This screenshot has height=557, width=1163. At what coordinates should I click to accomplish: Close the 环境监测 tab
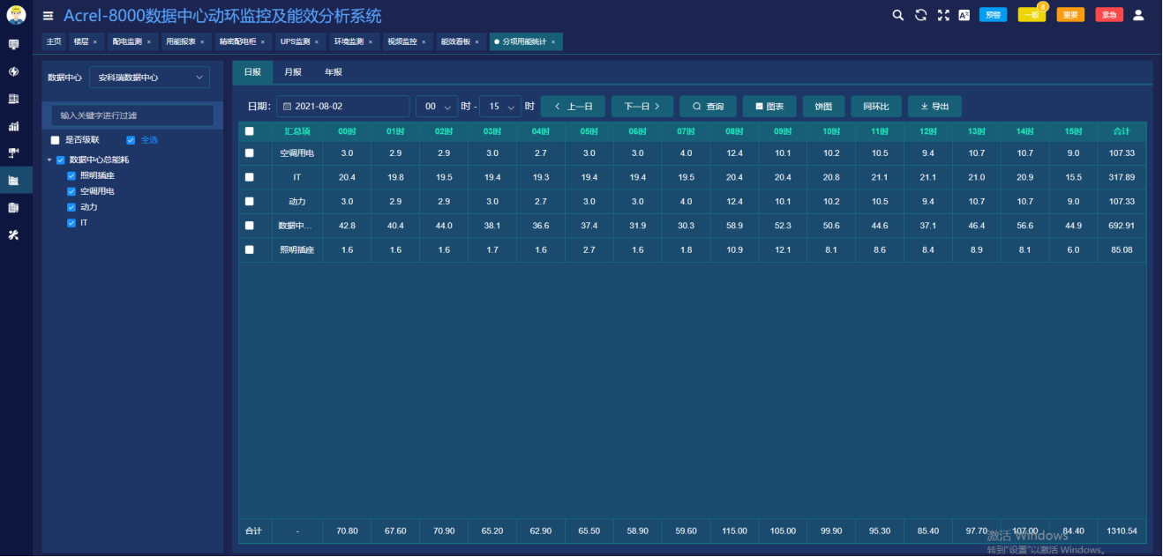click(370, 42)
